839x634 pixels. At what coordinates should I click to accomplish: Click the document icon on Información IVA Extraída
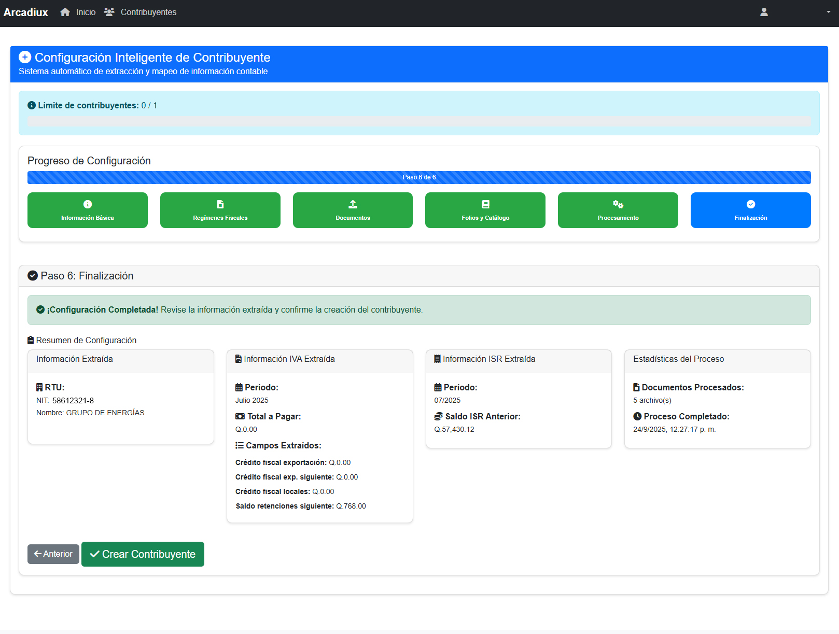[237, 358]
